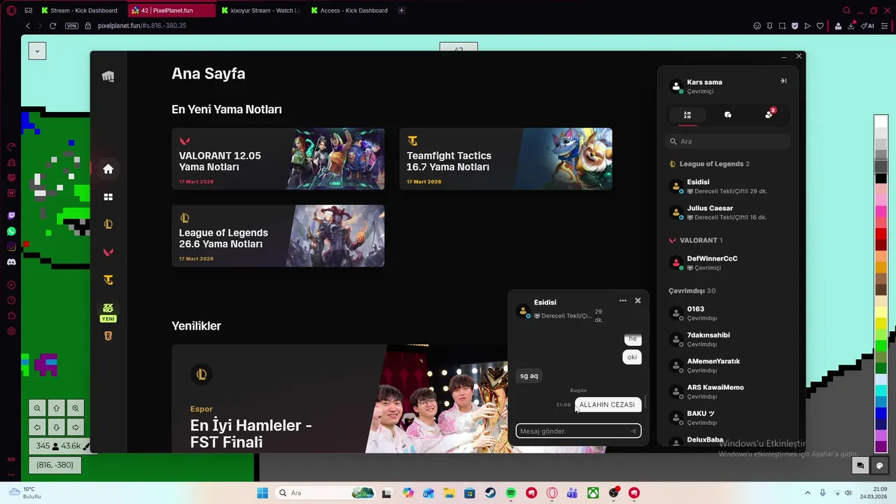Select PixelPlanet.fun browser tab
The width and height of the screenshot is (896, 504).
point(171,10)
